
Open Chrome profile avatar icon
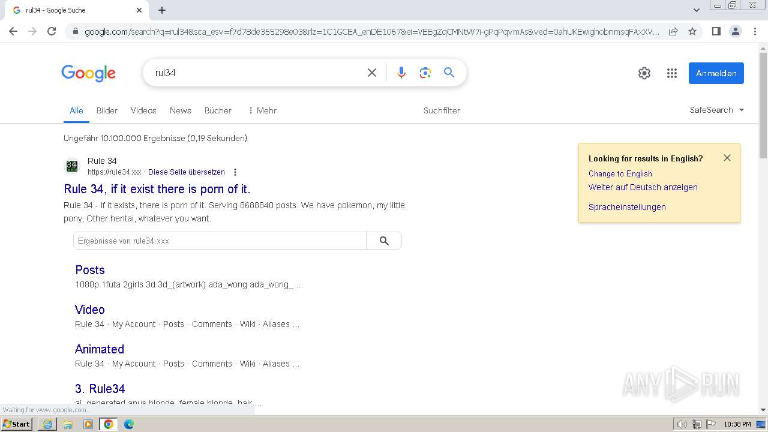[x=735, y=31]
